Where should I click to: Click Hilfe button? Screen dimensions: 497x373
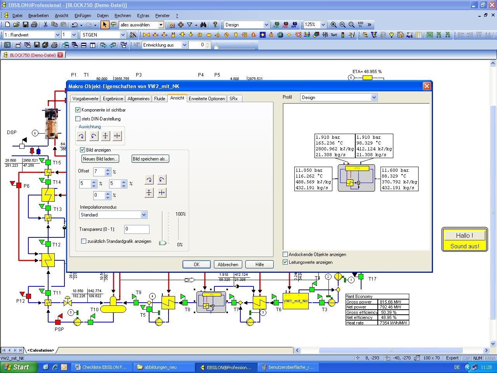259,265
